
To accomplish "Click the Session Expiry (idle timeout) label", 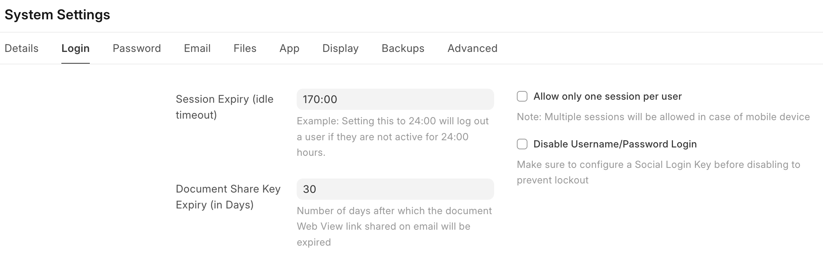I will [224, 107].
